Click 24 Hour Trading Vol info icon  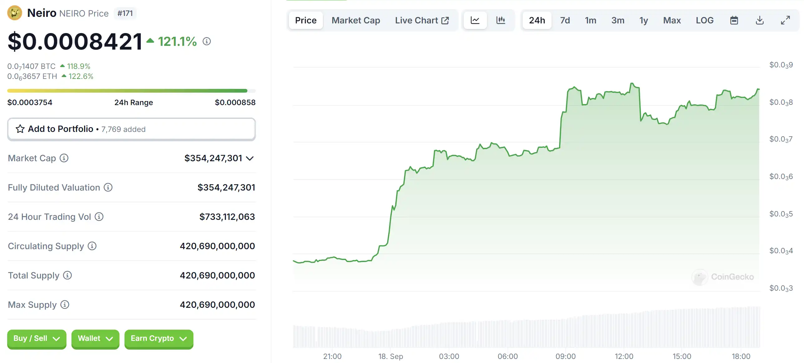[99, 217]
